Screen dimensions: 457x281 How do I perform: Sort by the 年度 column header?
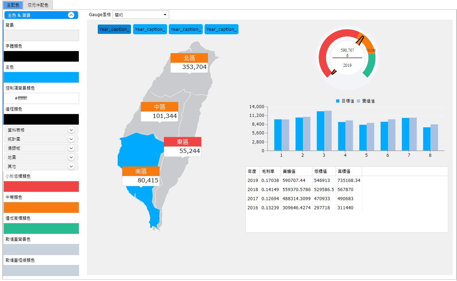252,171
